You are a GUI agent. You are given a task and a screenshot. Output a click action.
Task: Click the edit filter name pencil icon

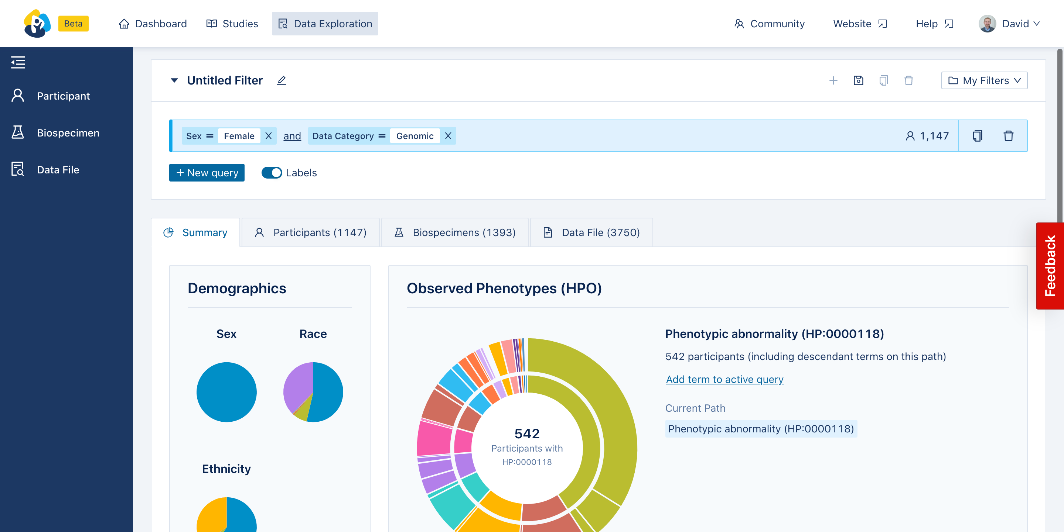(281, 80)
